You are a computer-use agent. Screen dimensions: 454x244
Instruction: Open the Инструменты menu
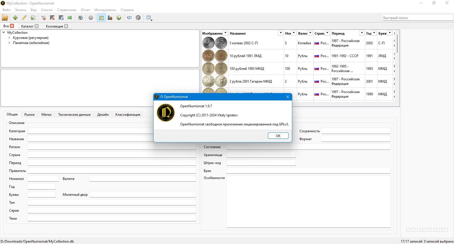105,10
